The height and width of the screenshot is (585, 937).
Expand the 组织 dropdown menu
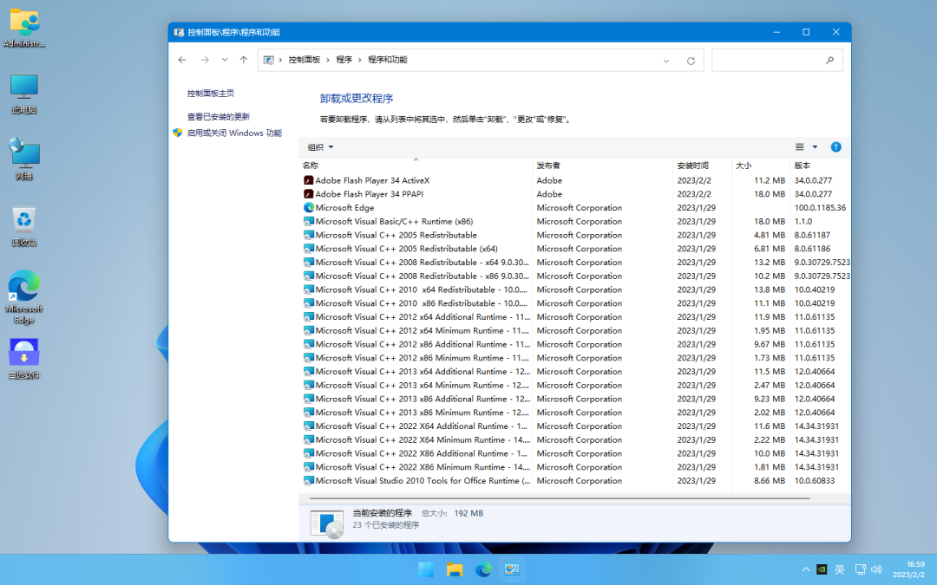pyautogui.click(x=320, y=147)
